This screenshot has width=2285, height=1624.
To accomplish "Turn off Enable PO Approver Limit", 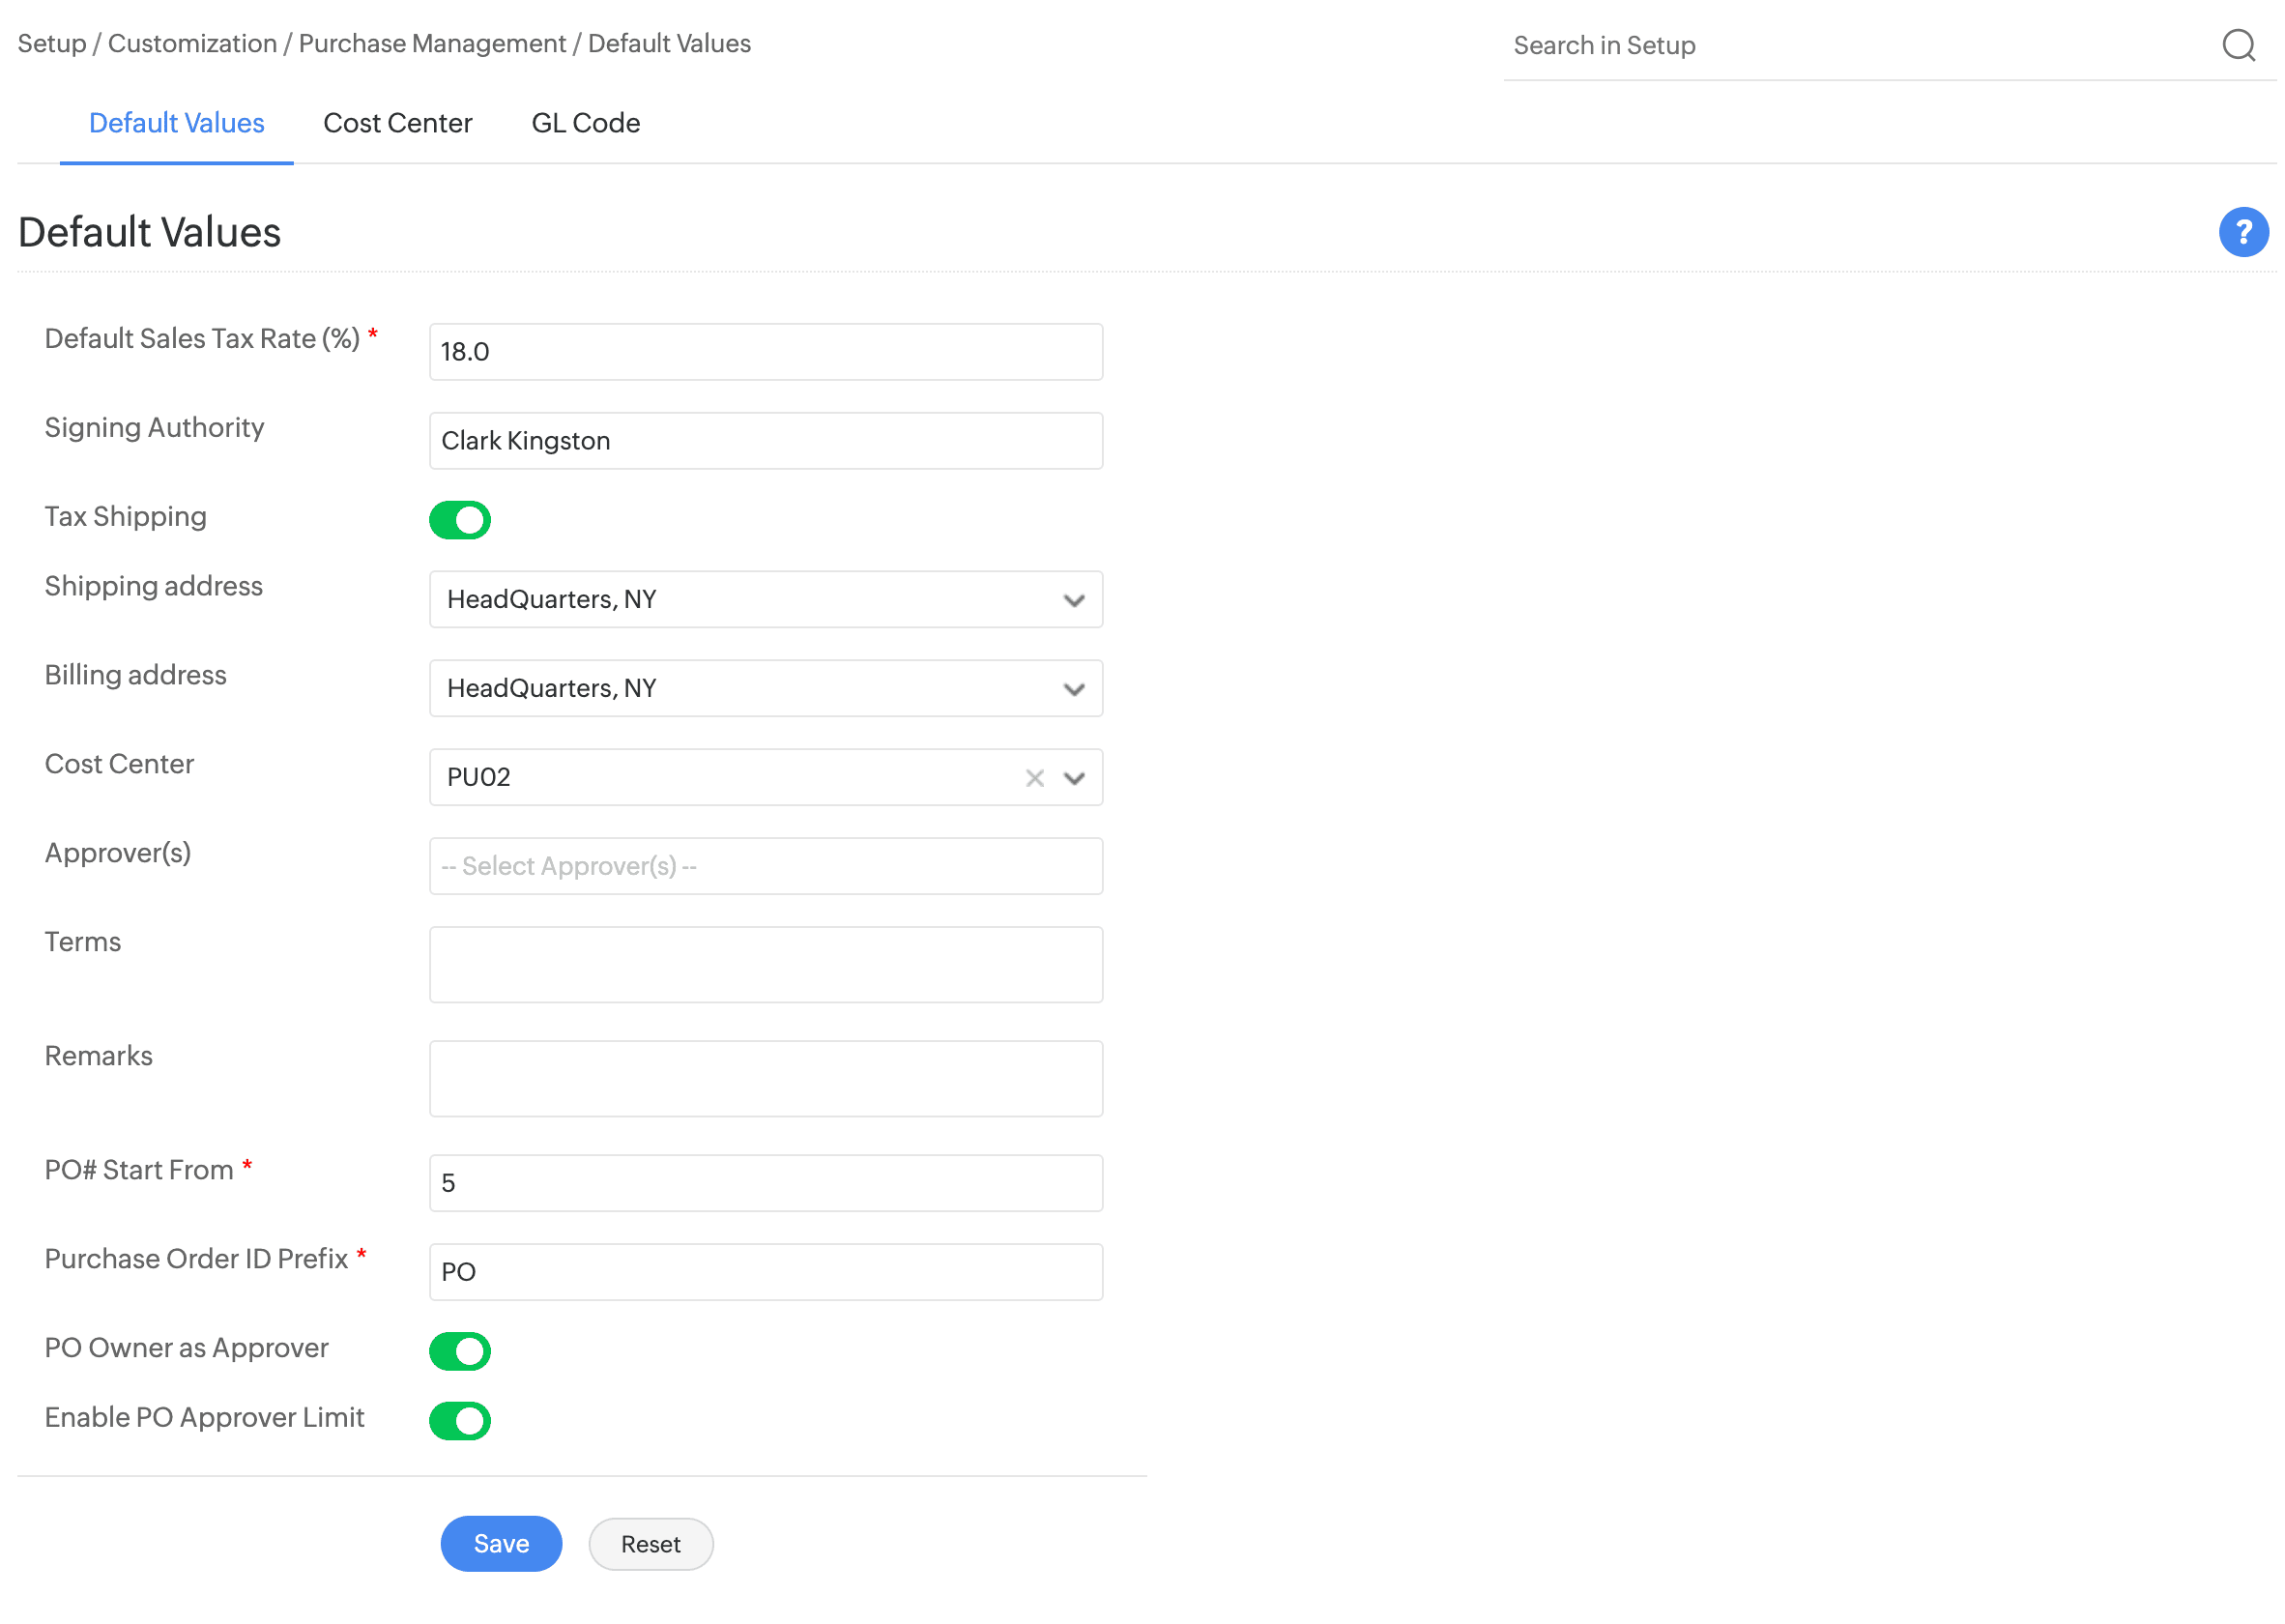I will pos(460,1420).
